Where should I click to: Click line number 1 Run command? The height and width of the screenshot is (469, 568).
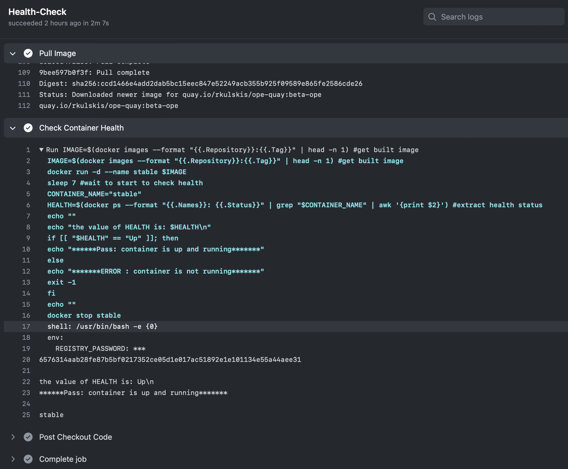pos(28,150)
